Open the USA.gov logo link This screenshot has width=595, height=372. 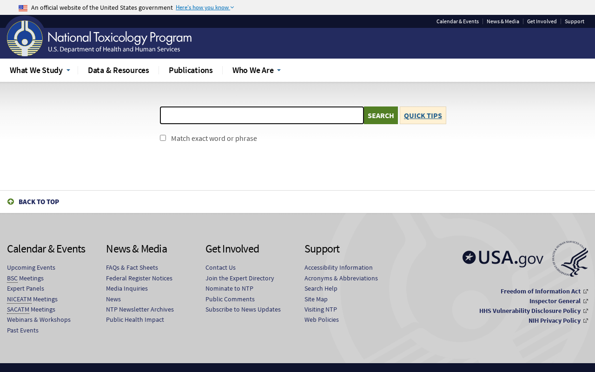502,258
